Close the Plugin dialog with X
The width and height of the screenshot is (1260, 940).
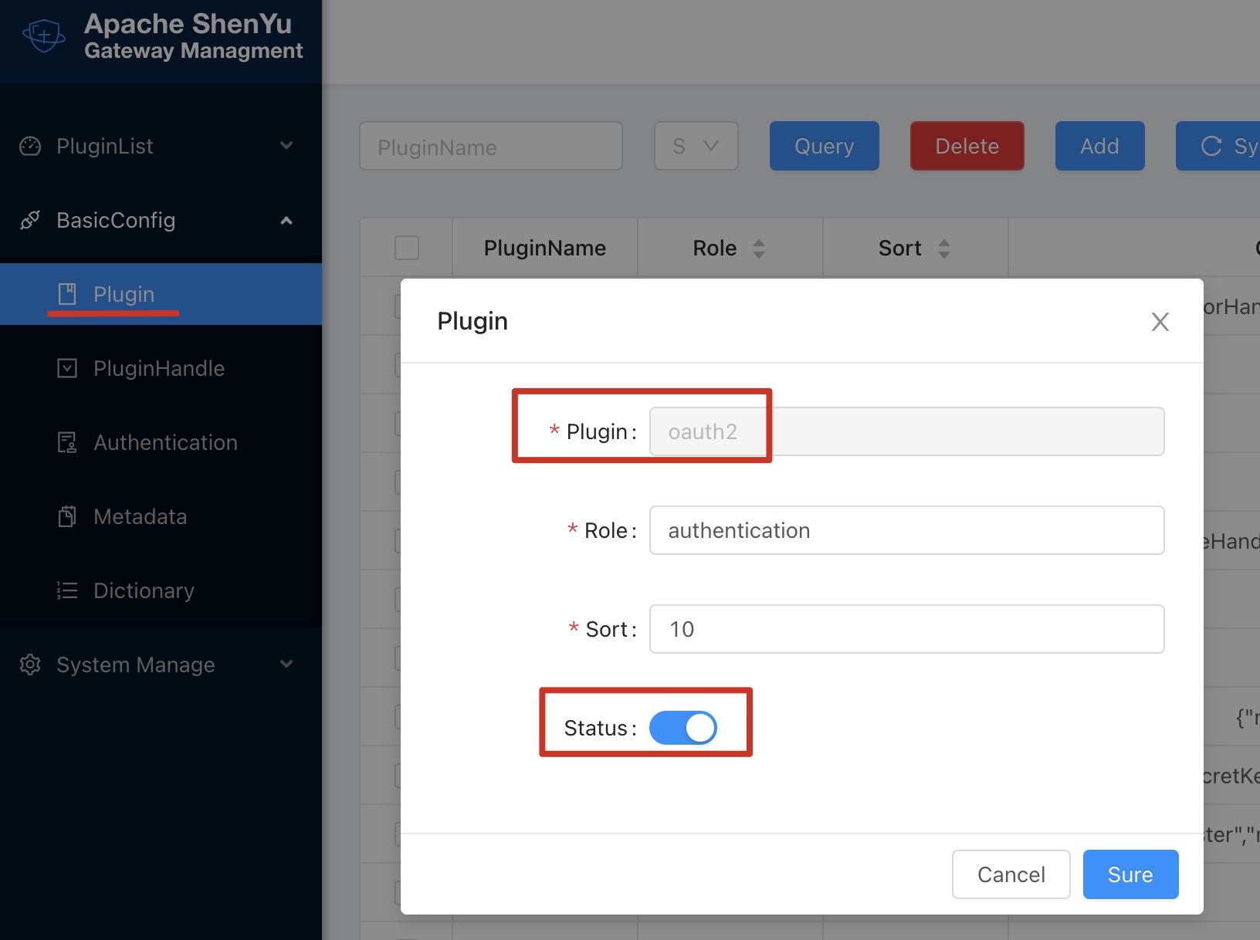pyautogui.click(x=1160, y=322)
